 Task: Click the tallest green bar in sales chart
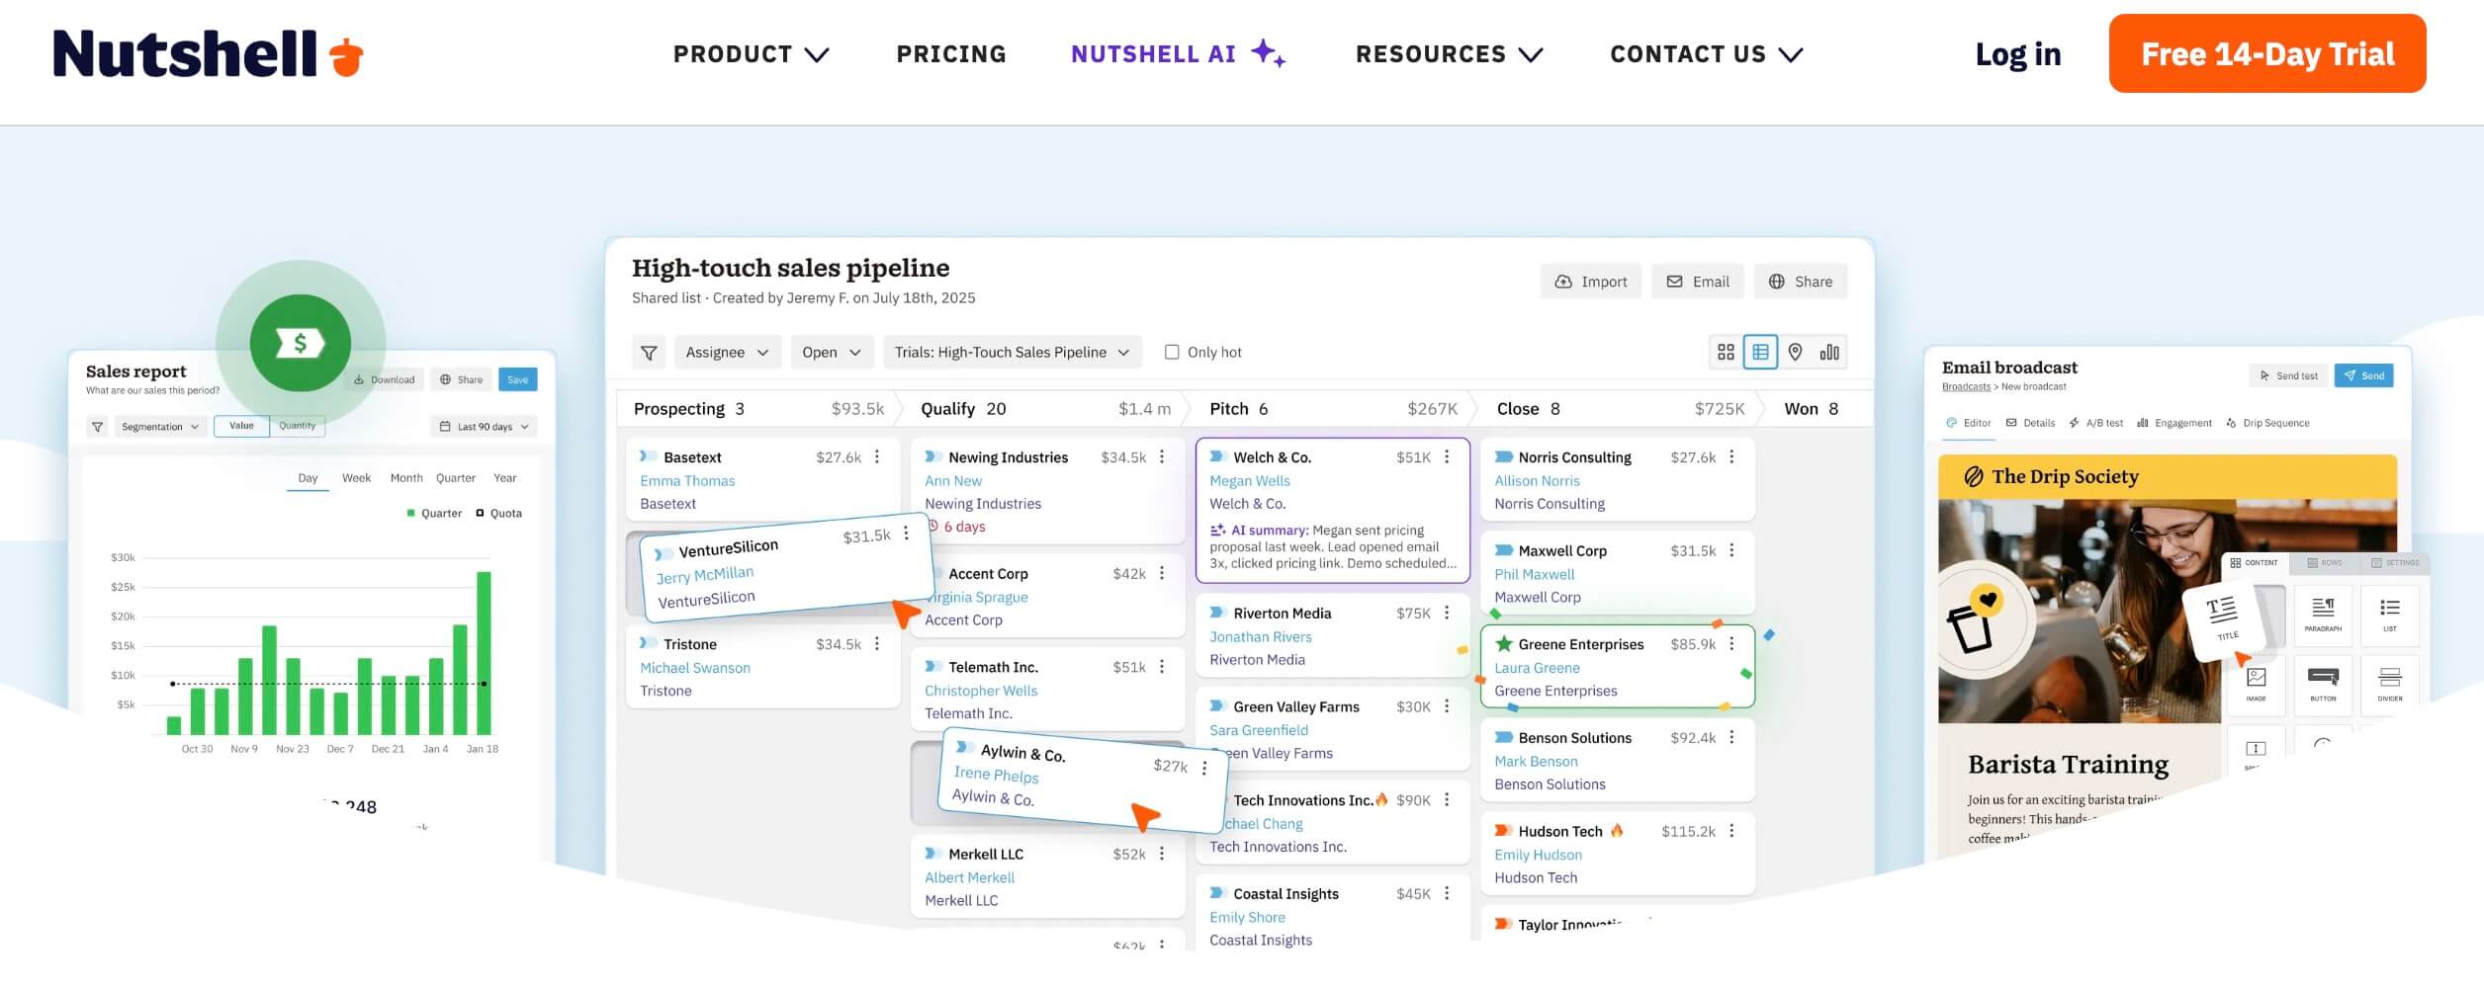point(484,652)
